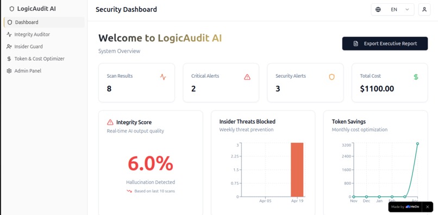Open the user profile icon button
The height and width of the screenshot is (215, 438).
click(x=424, y=9)
